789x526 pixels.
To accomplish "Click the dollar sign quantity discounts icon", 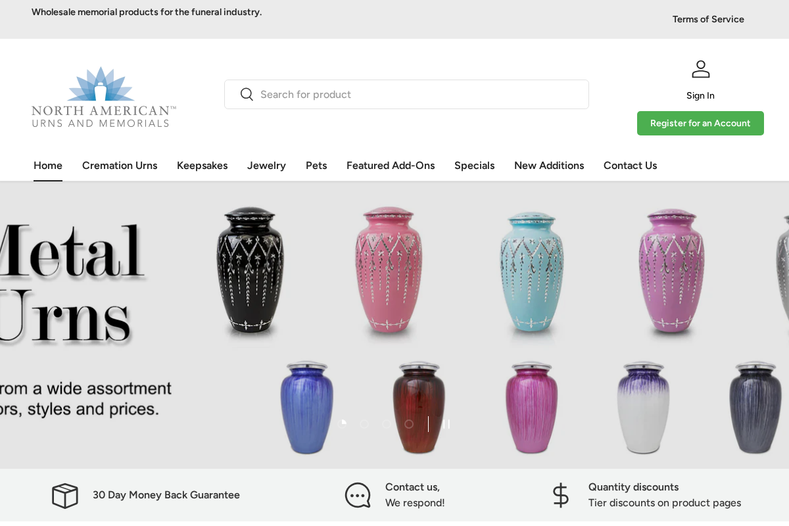I will (560, 495).
